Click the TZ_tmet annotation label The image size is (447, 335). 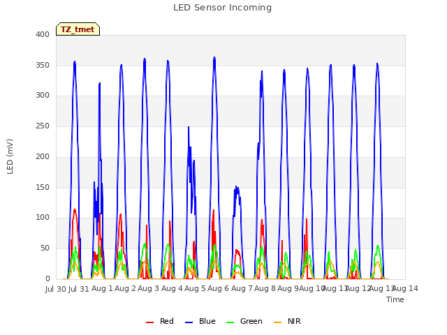78,29
